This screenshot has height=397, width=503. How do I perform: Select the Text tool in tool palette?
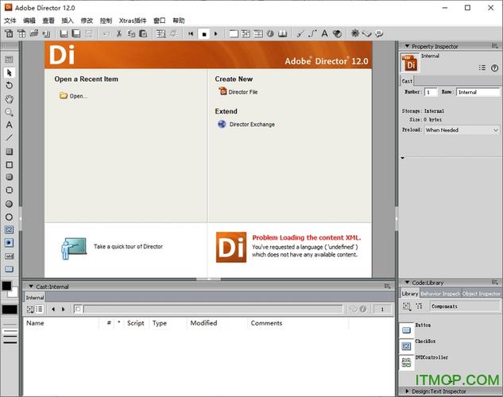[9, 125]
